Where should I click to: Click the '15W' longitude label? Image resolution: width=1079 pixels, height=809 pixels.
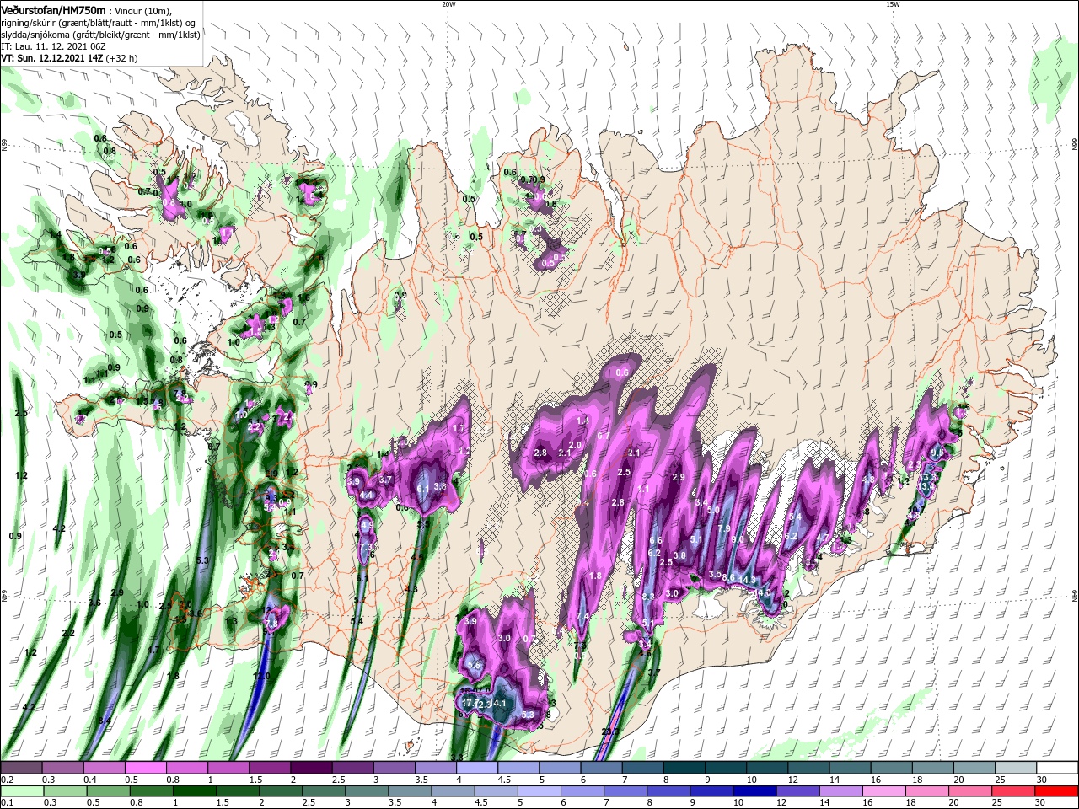[893, 4]
